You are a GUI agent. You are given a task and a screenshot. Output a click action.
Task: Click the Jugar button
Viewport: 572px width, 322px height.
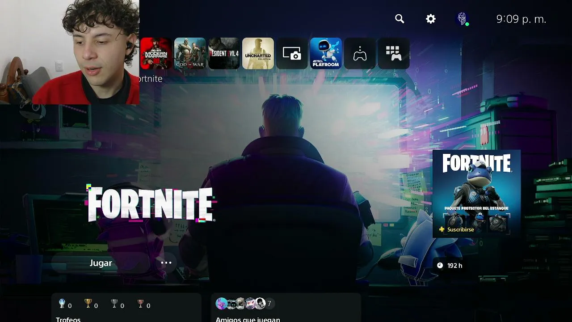[101, 263]
